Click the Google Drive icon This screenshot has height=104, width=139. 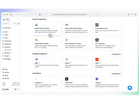(x=36, y=25)
